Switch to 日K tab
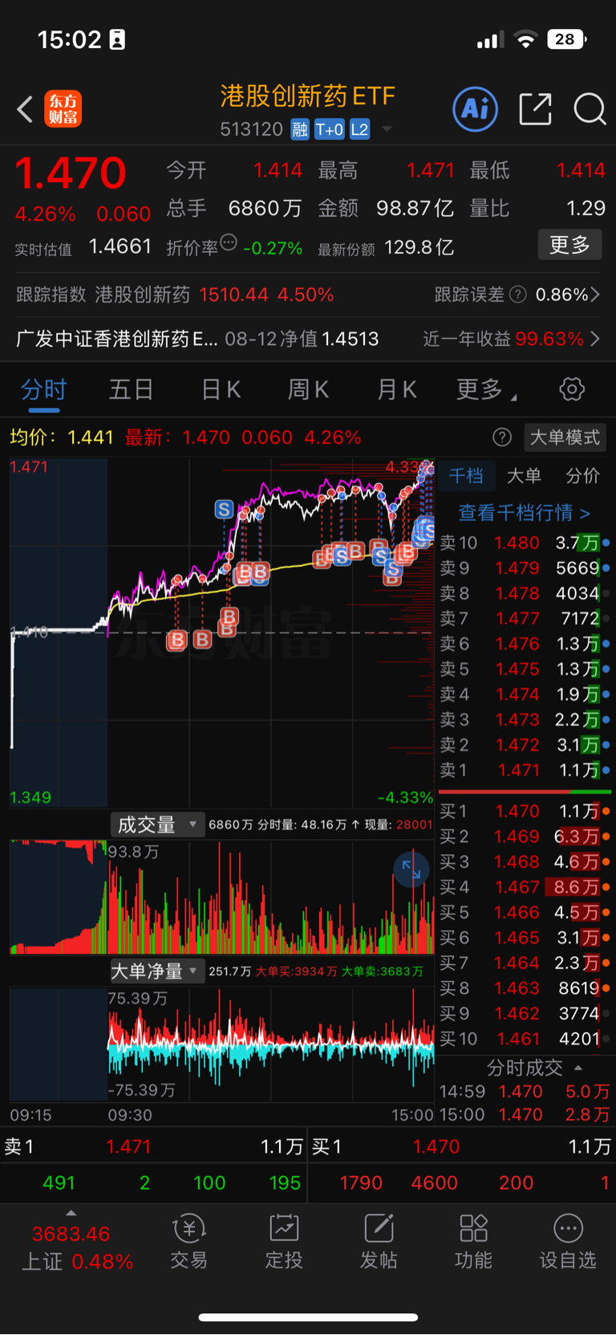The width and height of the screenshot is (616, 1335). click(x=221, y=390)
